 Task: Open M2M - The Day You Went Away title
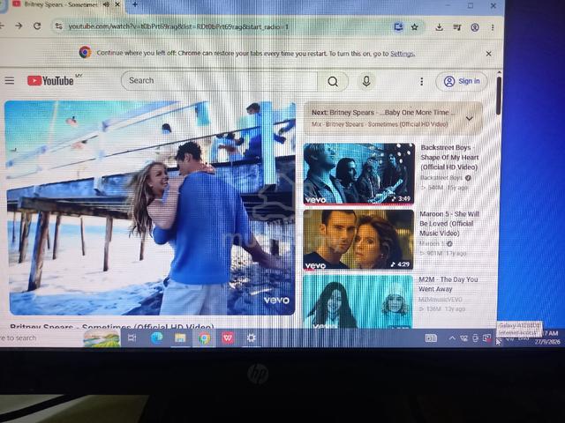(x=448, y=284)
